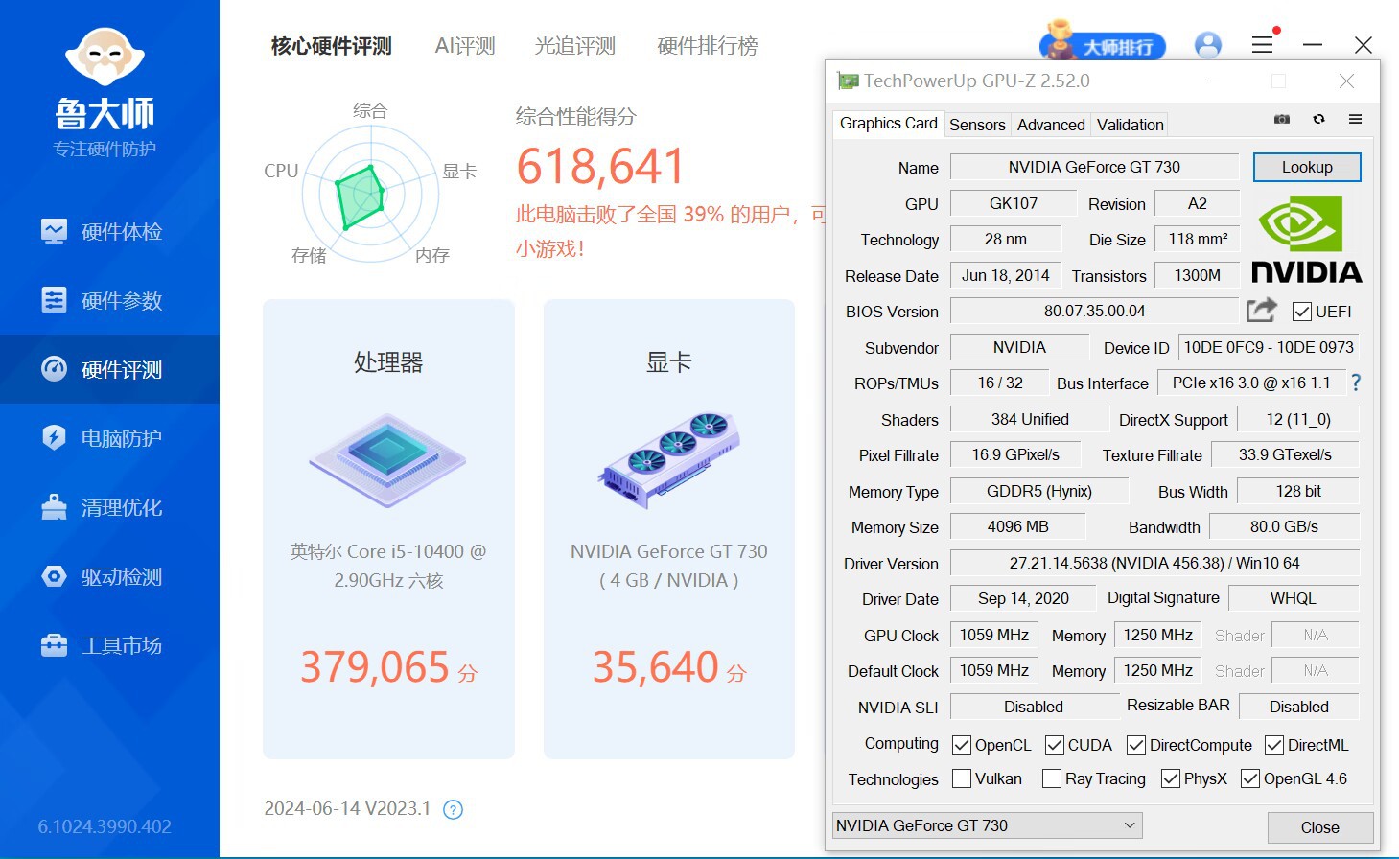Click the Bus Interface question mark
Viewport: 1399px width, 859px height.
1356,383
